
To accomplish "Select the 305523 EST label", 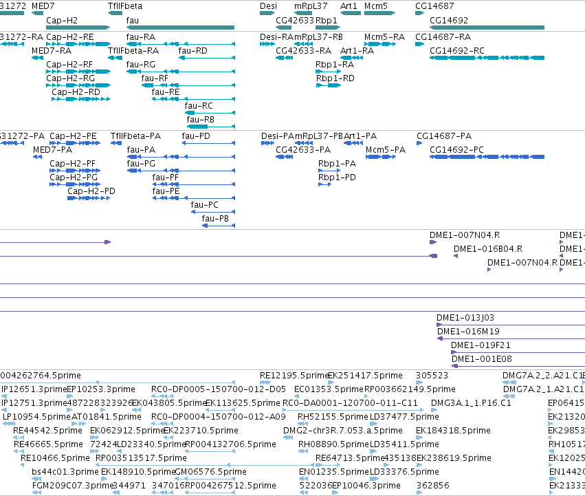I will point(432,376).
